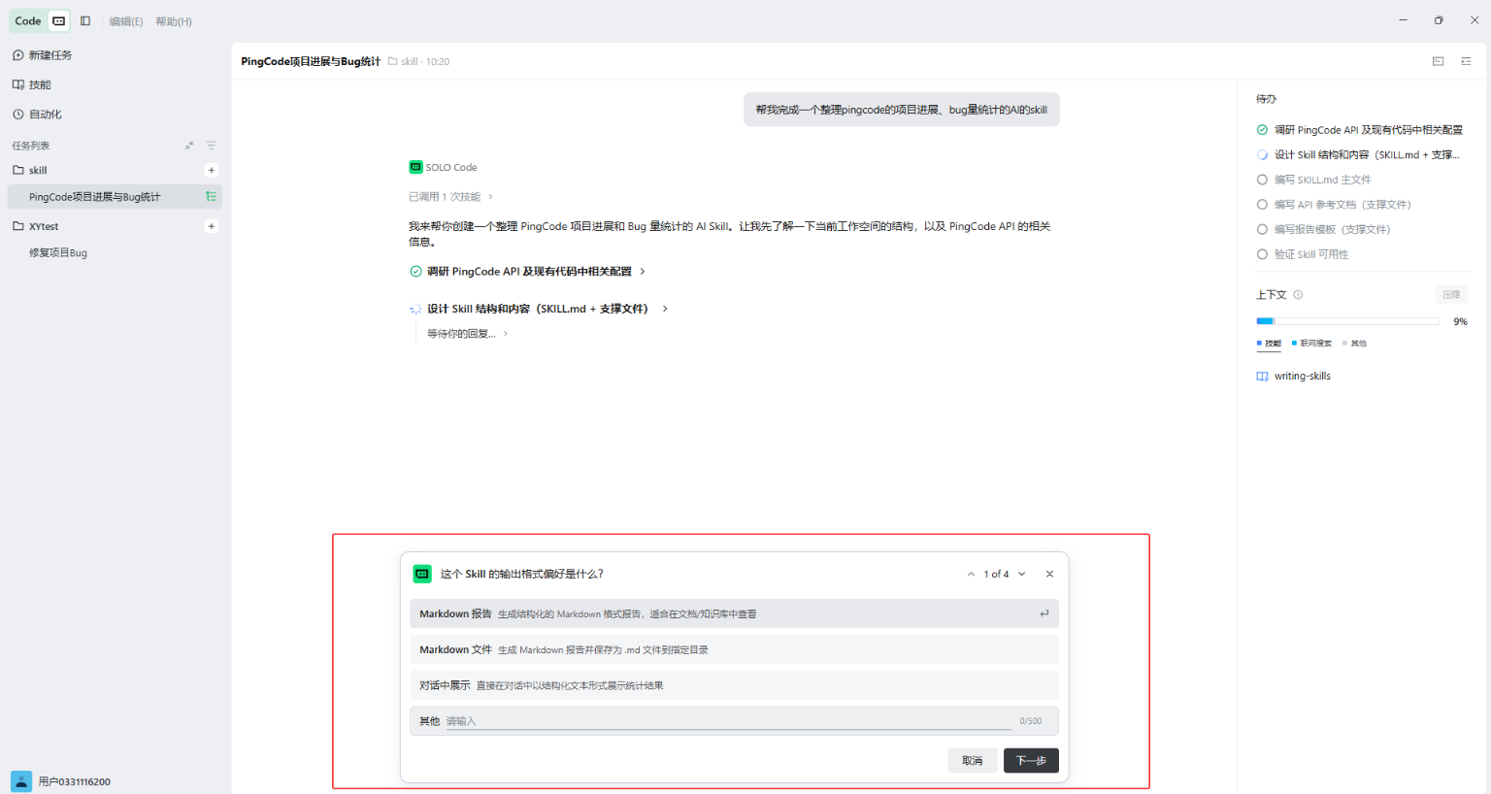Click the plus icon next to XYtest folder
This screenshot has height=794, width=1491.
pos(212,226)
